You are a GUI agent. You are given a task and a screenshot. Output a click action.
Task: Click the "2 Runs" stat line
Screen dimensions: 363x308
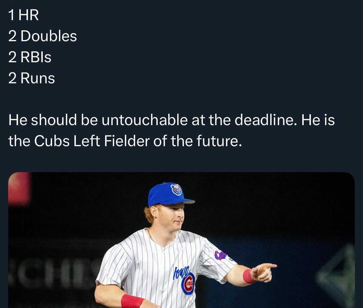click(x=32, y=78)
